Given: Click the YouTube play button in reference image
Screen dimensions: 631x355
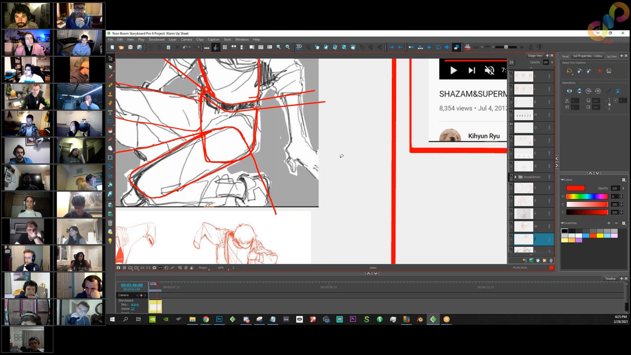Looking at the screenshot, I should (453, 71).
